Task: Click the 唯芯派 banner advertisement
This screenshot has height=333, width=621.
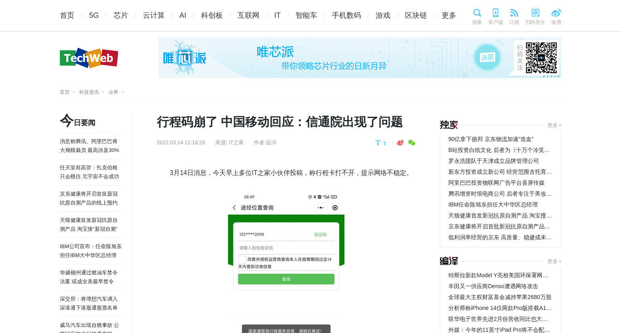Action: pos(360,58)
